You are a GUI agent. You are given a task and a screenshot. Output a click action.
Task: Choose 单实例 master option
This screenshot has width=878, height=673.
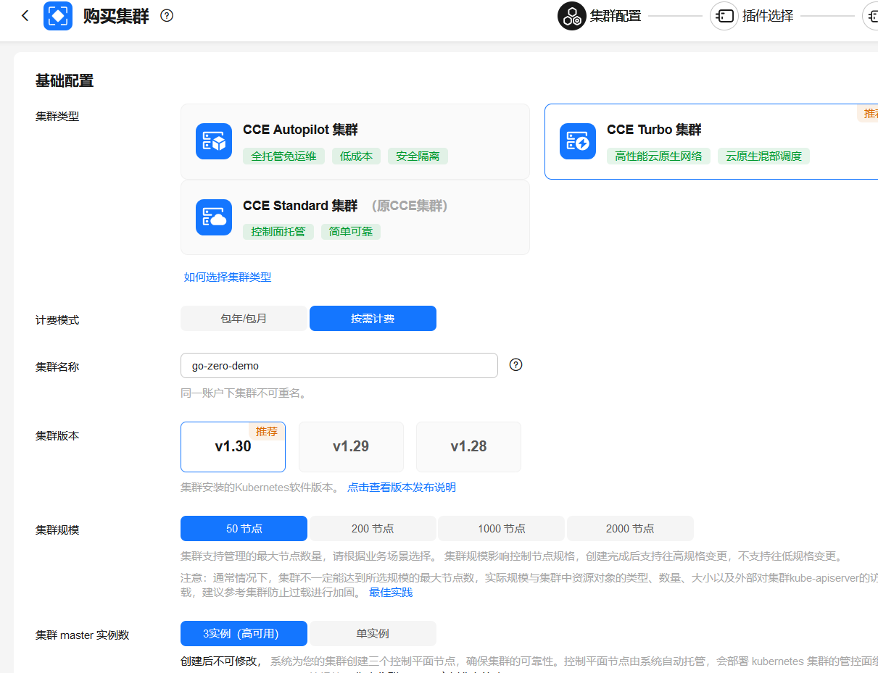(x=373, y=633)
